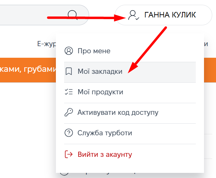Open Мої закладки in the account menu
Image resolution: width=216 pixels, height=178 pixels.
(x=100, y=71)
